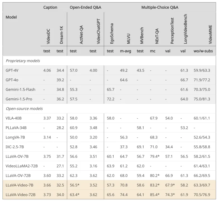Click the Open-Ended Q&A group header
The width and height of the screenshot is (218, 201).
tap(85, 7)
